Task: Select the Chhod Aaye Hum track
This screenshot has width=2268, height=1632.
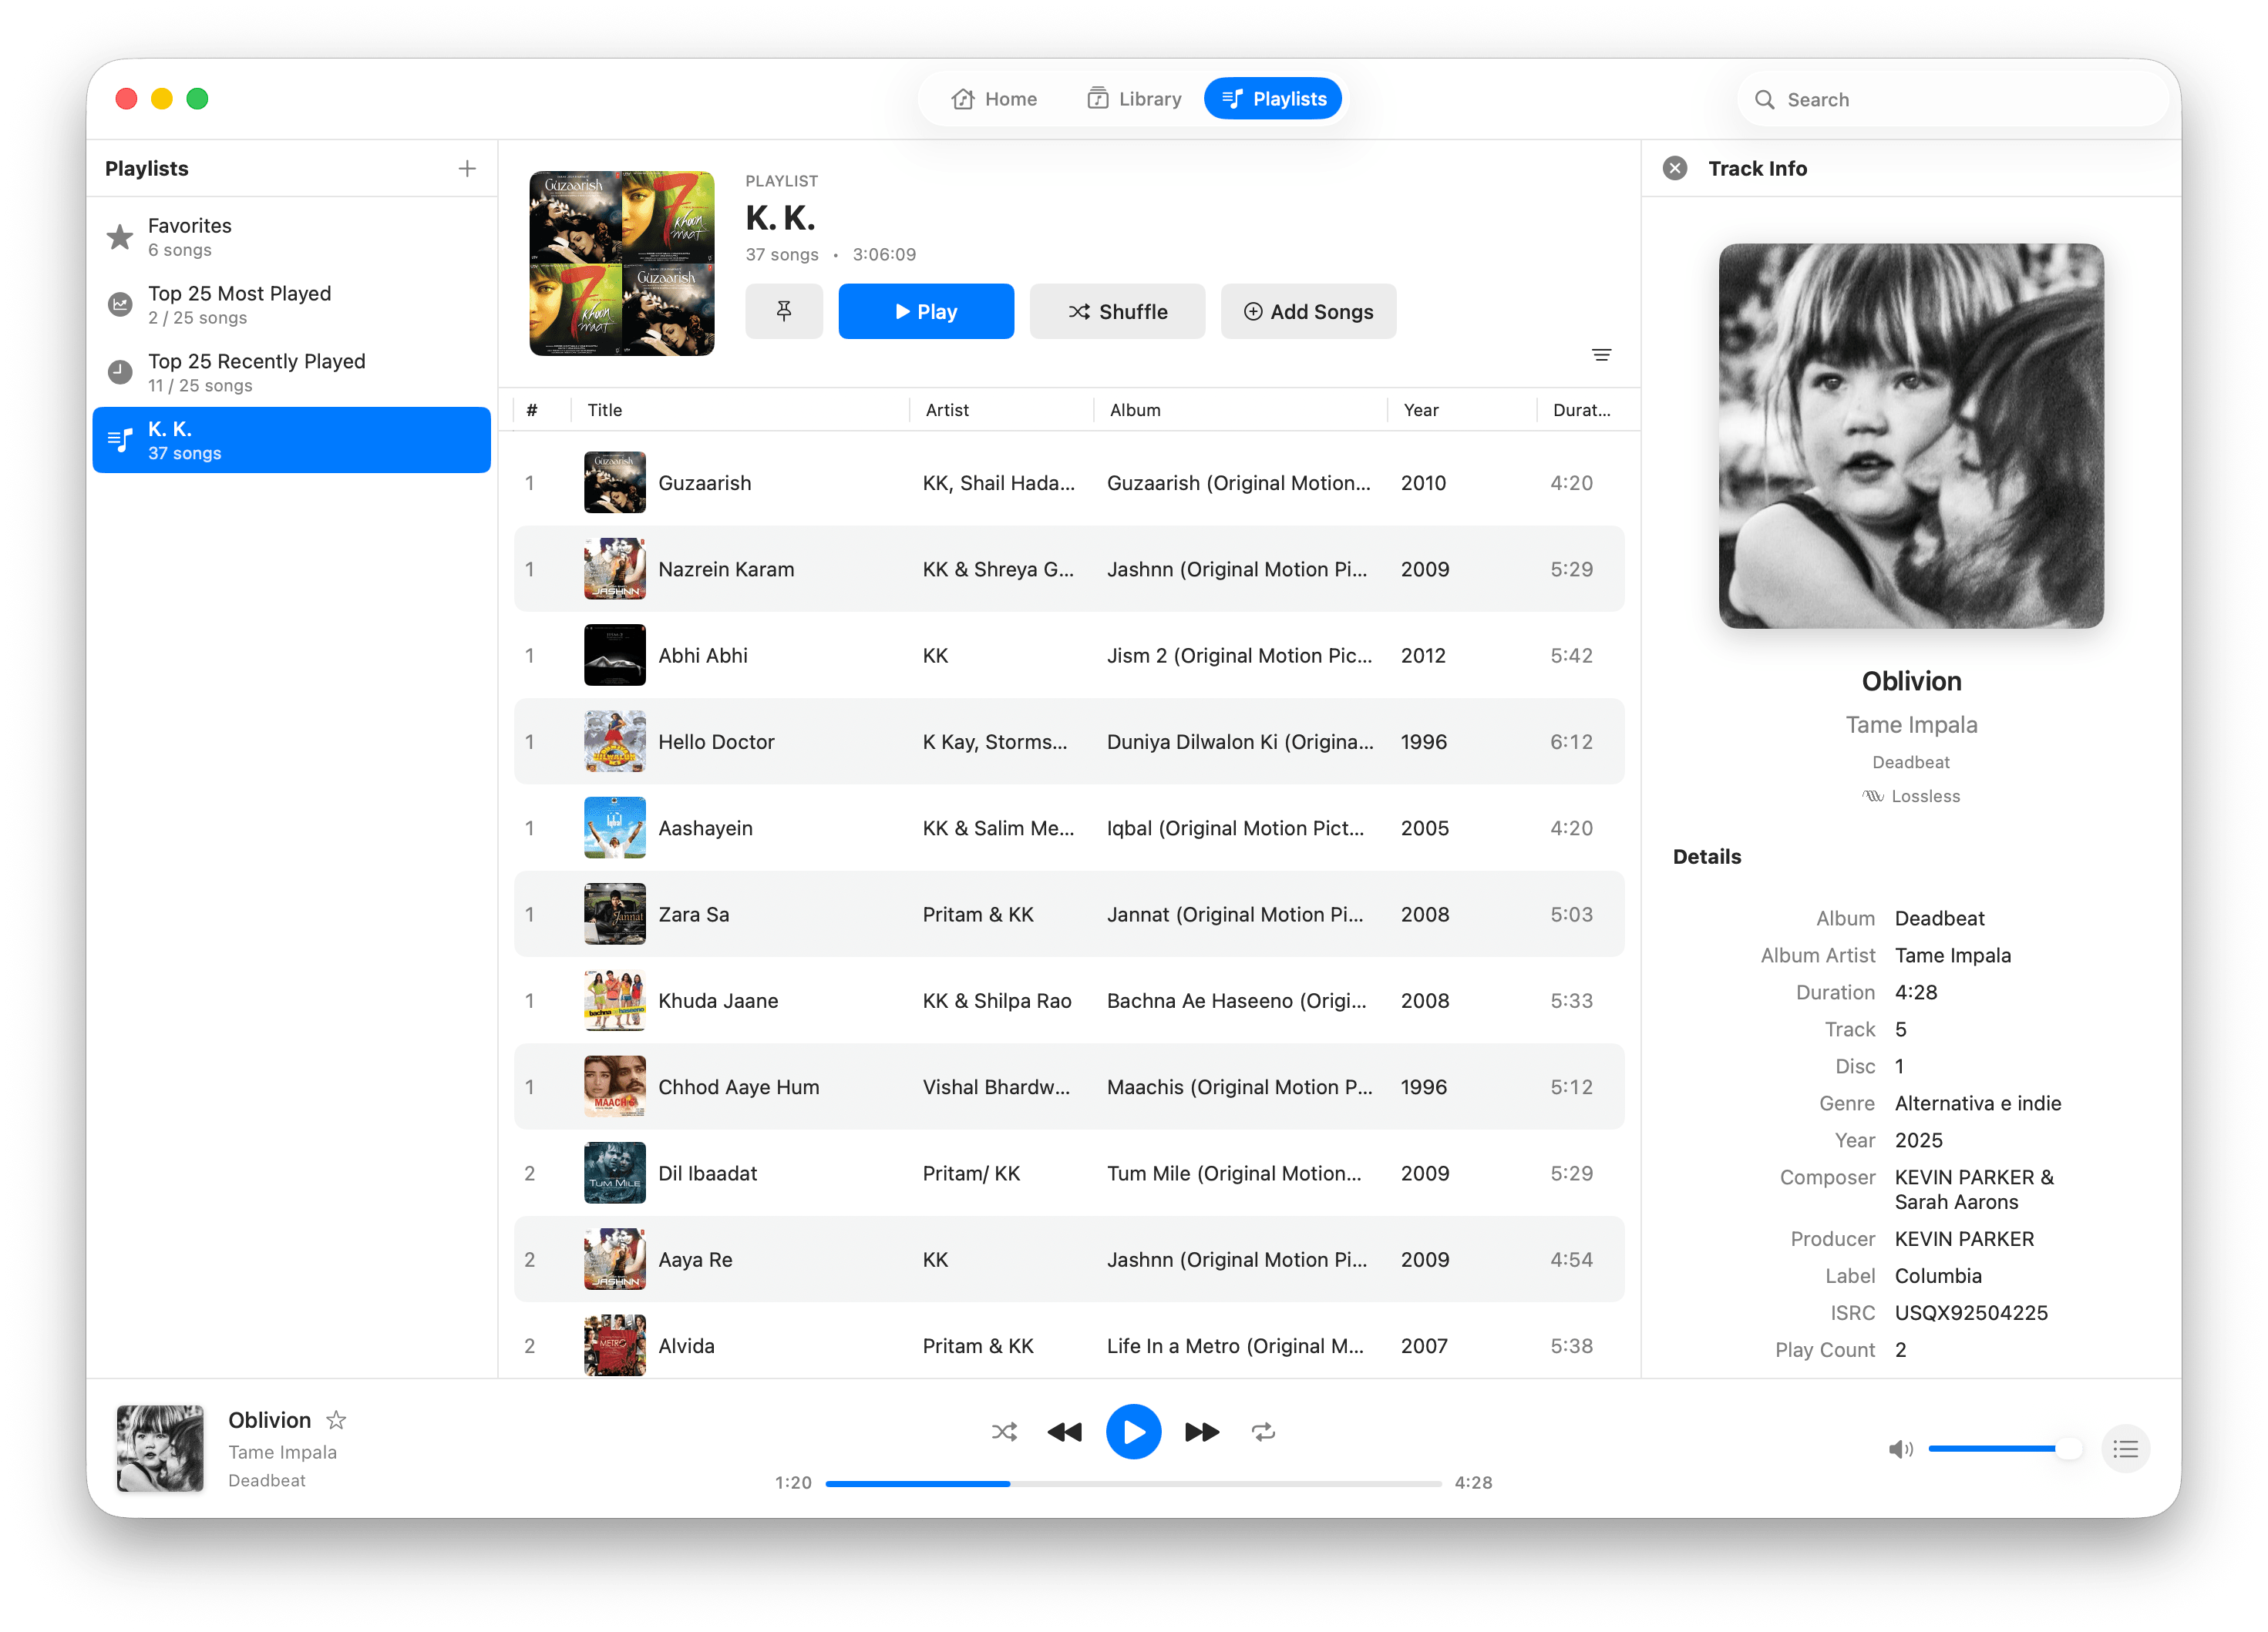Action: [x=1069, y=1087]
